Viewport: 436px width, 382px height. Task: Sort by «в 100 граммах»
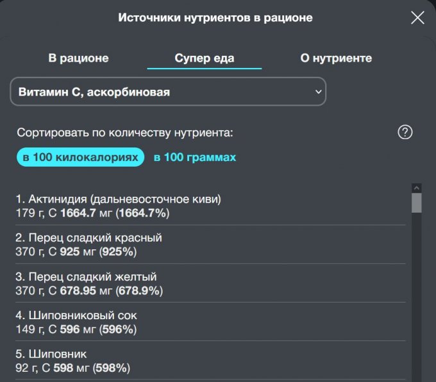195,157
